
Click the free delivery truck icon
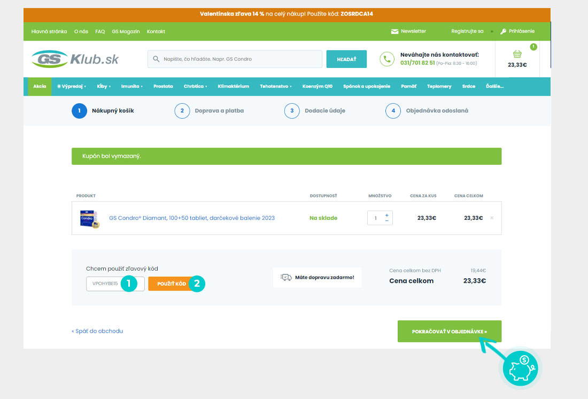pyautogui.click(x=286, y=278)
